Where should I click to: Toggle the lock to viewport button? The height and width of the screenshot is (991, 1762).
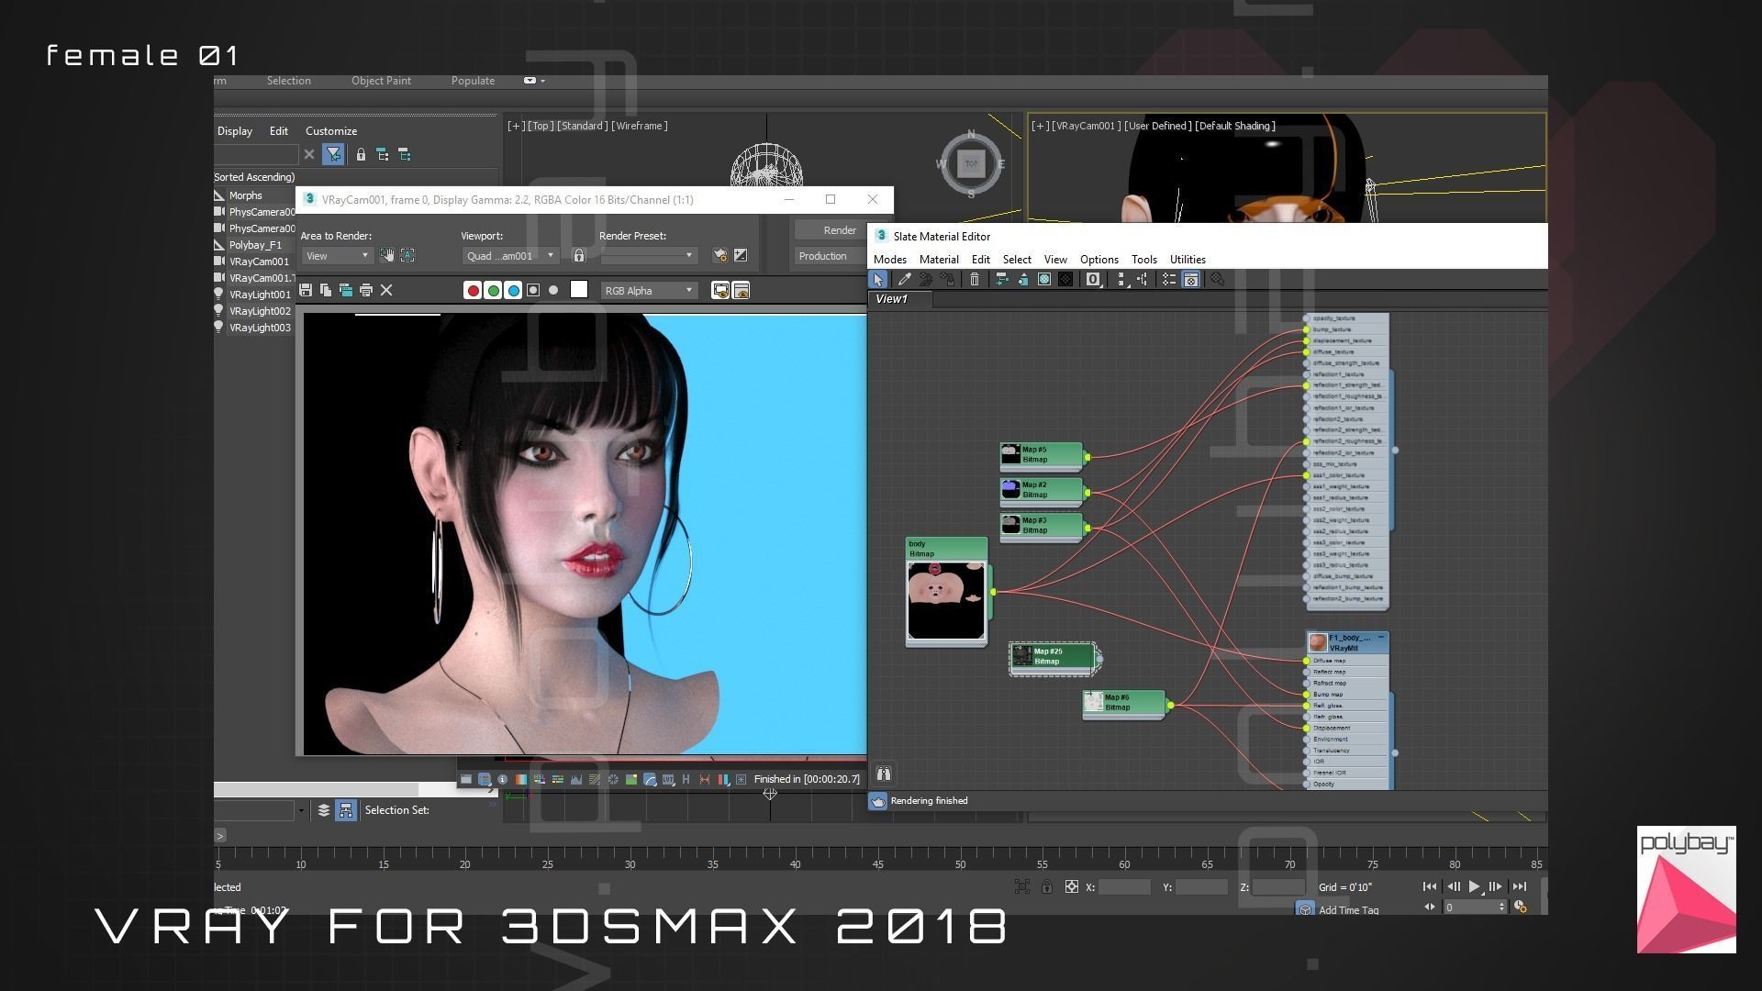(x=579, y=256)
